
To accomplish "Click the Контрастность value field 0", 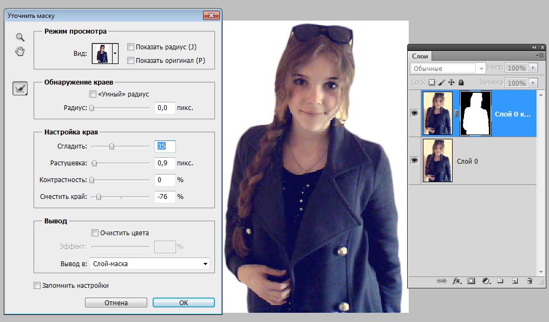I will point(165,180).
